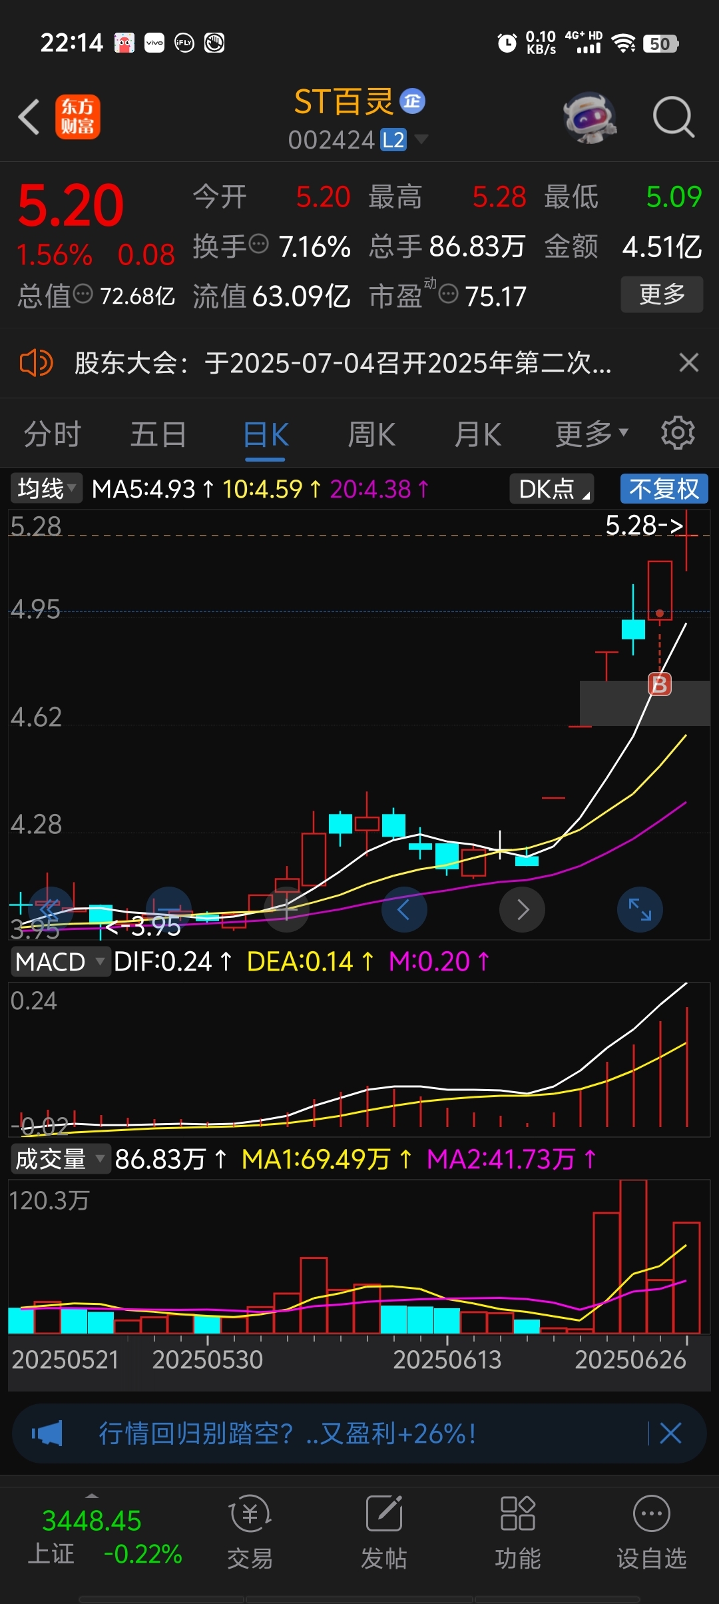Expand chart to fullscreen icon

[x=640, y=909]
